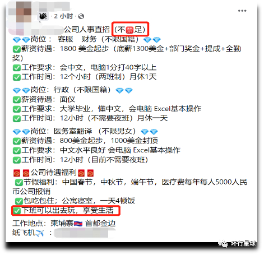
Task: Click the green check before 下班可以出去玩
Action: point(17,211)
